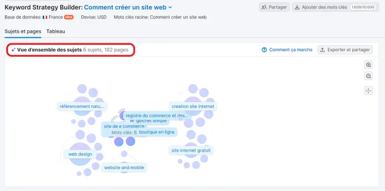385x191 pixels.
Task: Switch to the Tableau tab
Action: [56, 31]
